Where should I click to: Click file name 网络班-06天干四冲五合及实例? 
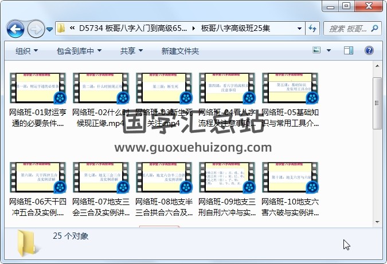click(38, 207)
